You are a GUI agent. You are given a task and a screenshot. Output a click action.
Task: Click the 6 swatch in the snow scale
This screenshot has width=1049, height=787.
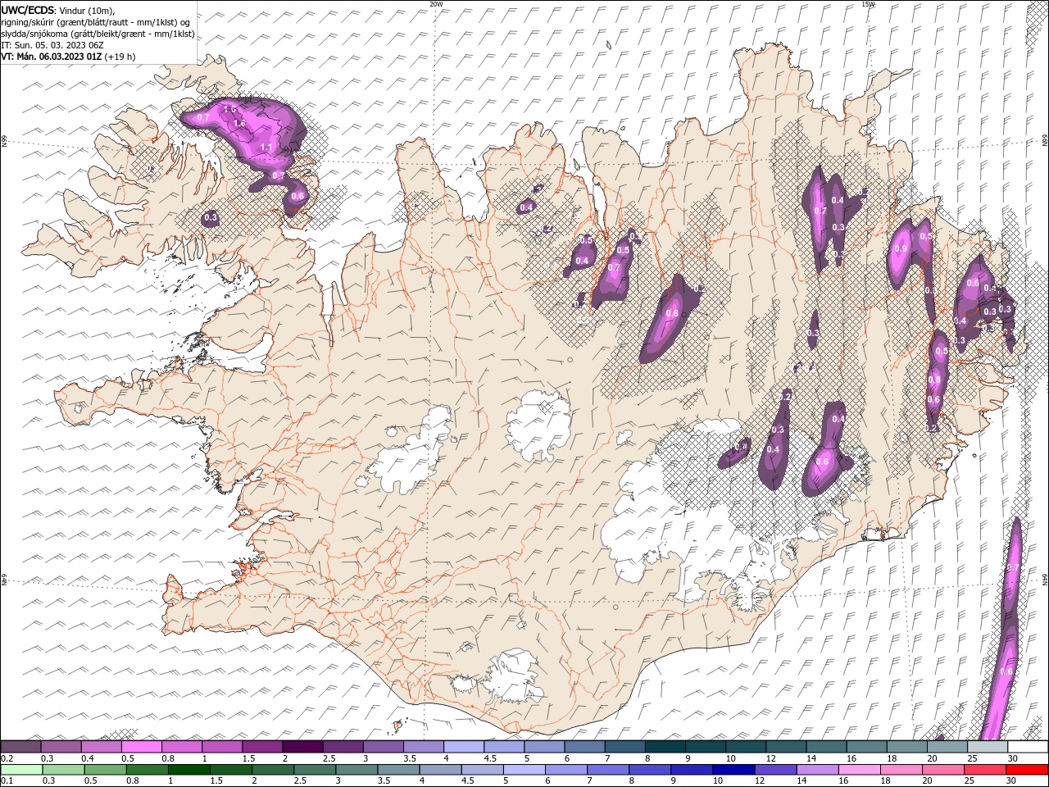(584, 747)
